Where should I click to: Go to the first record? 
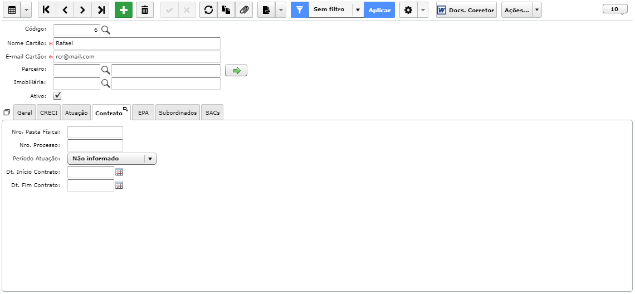coord(47,10)
